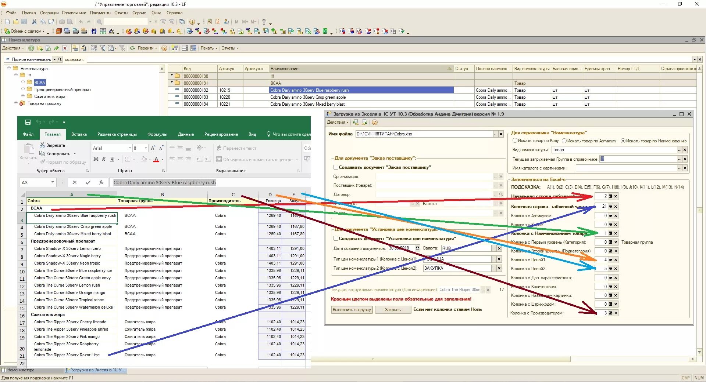Expand the Номенклатура root tree node
The height and width of the screenshot is (382, 706).
click(9, 68)
